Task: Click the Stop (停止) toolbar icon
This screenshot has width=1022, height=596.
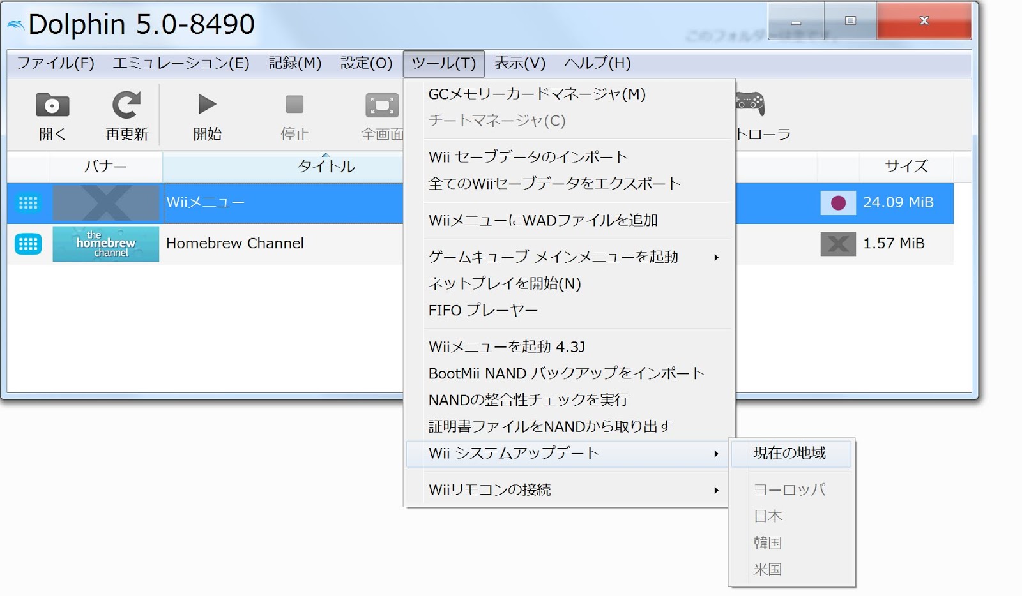Action: pos(294,104)
